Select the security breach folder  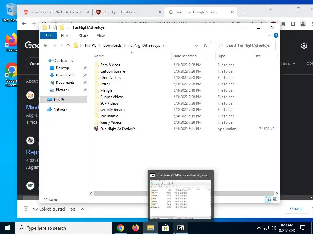112,110
